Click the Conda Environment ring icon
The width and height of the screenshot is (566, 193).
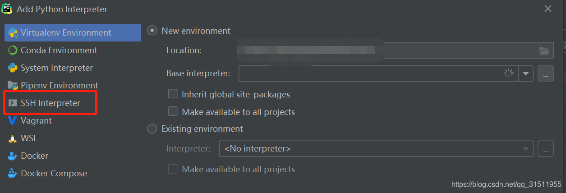tap(13, 51)
